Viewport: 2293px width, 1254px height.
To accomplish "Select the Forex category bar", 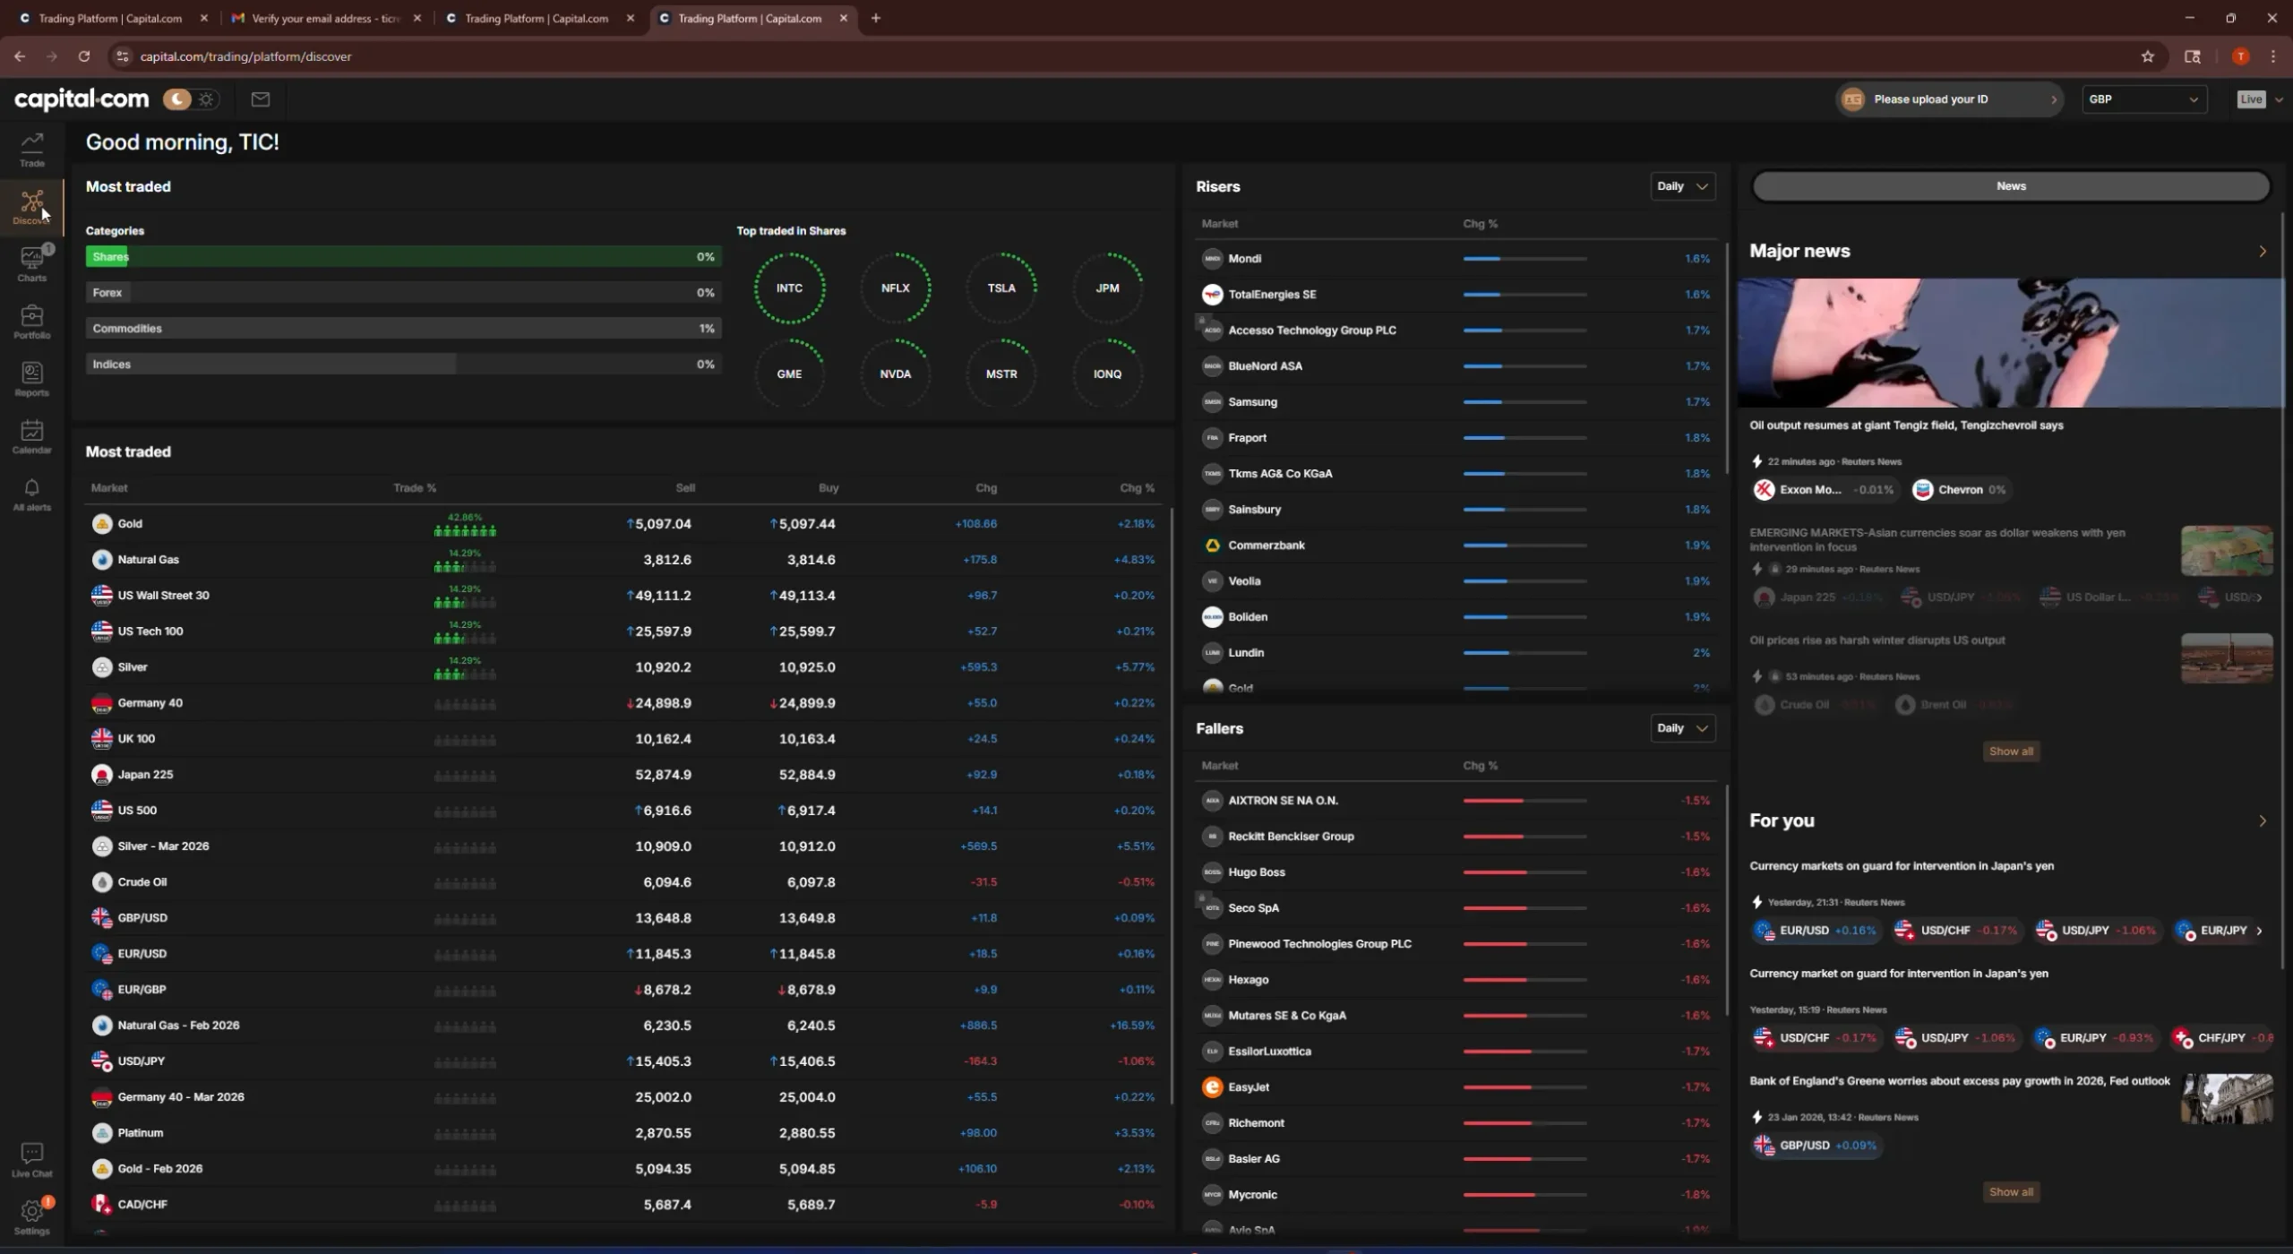I will (403, 293).
